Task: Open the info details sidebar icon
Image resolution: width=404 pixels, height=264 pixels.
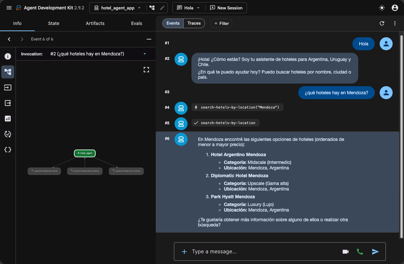Action: (x=8, y=56)
